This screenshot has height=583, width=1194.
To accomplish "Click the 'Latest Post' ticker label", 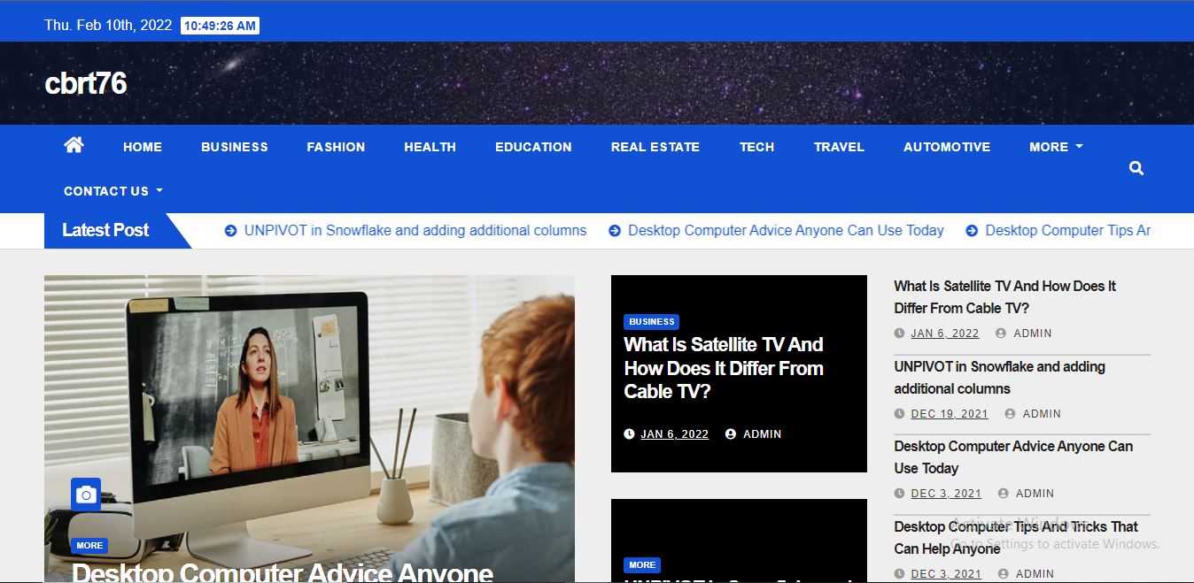I will click(105, 231).
